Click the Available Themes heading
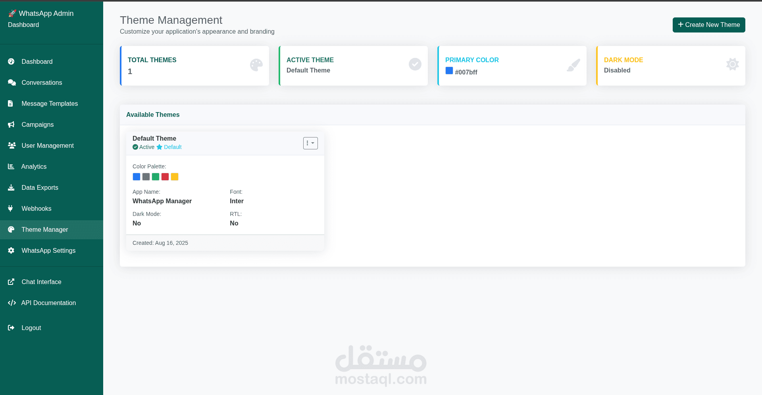This screenshot has height=395, width=762. pyautogui.click(x=153, y=114)
